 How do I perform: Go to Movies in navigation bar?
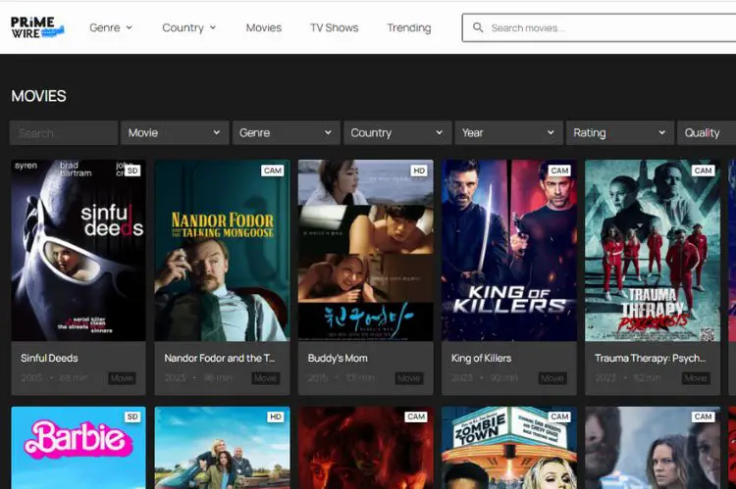pyautogui.click(x=264, y=27)
